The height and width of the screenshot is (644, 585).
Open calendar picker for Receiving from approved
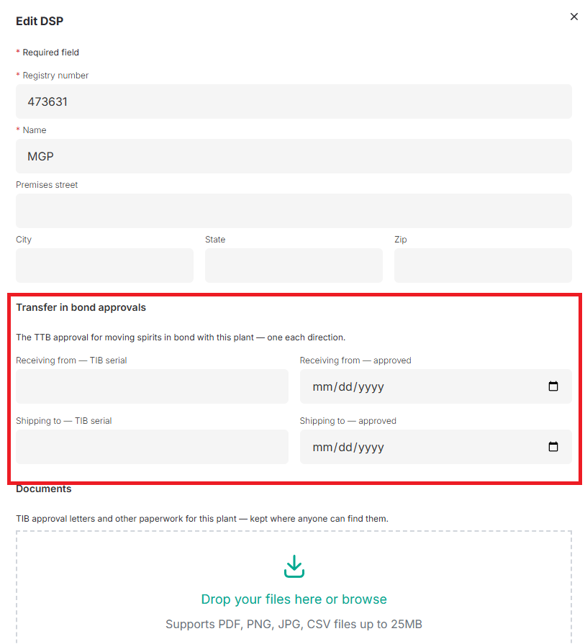553,386
